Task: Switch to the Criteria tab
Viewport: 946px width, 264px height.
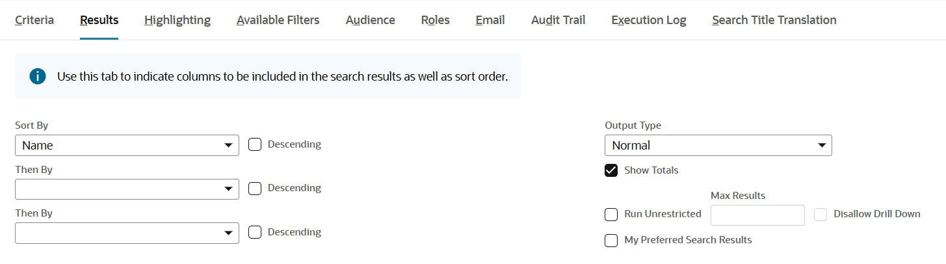Action: pos(34,20)
